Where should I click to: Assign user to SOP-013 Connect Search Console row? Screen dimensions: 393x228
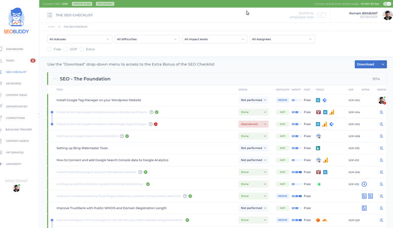pyautogui.click(x=381, y=160)
